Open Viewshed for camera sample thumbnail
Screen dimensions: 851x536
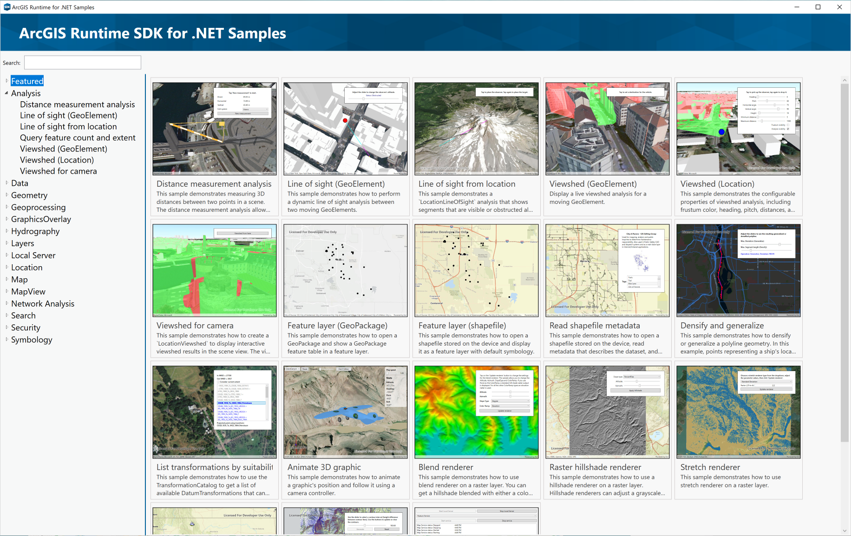[215, 270]
